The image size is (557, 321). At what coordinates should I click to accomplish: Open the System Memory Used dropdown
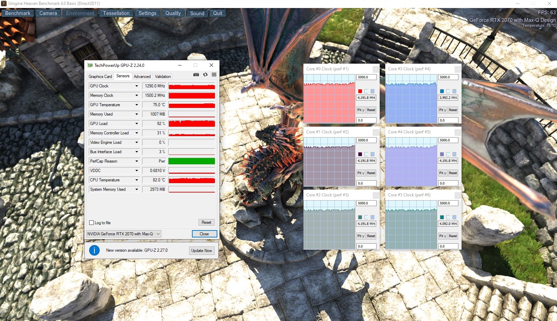(137, 189)
